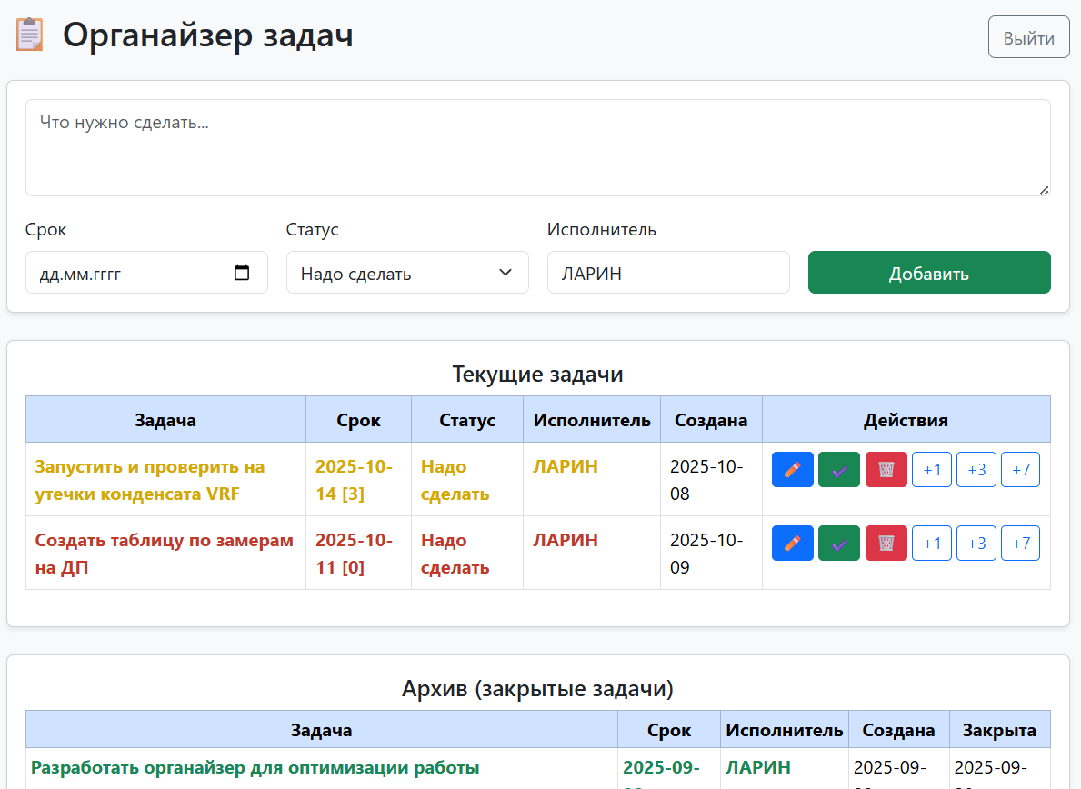
Task: Edit the VRF condensate leak task
Action: [792, 470]
